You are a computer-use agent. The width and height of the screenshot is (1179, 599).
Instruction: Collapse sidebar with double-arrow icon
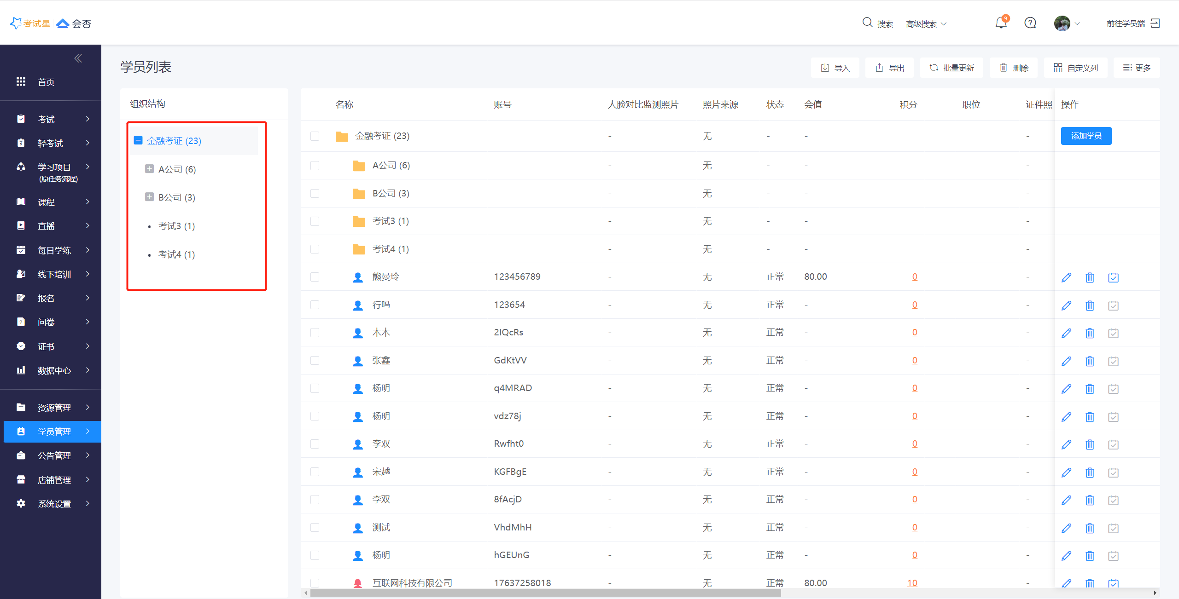coord(78,58)
